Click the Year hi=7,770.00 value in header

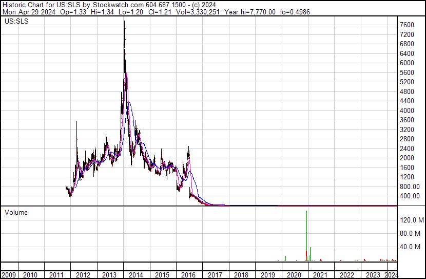(250, 12)
